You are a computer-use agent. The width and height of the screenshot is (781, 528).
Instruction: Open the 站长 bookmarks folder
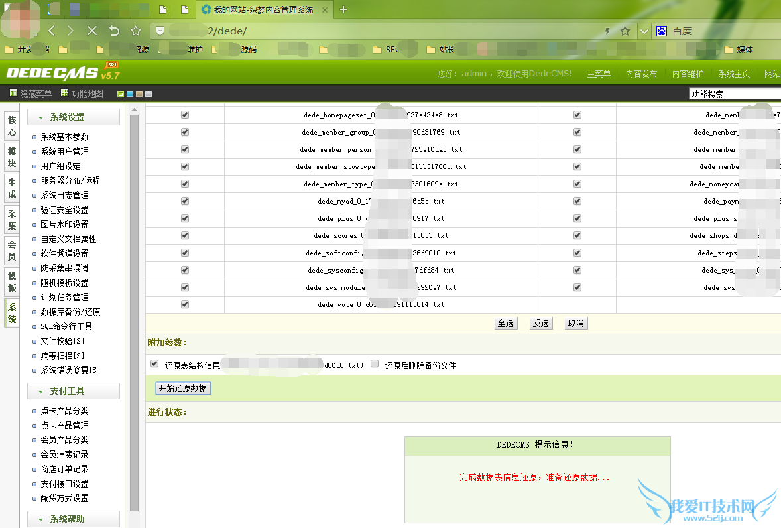tap(440, 49)
